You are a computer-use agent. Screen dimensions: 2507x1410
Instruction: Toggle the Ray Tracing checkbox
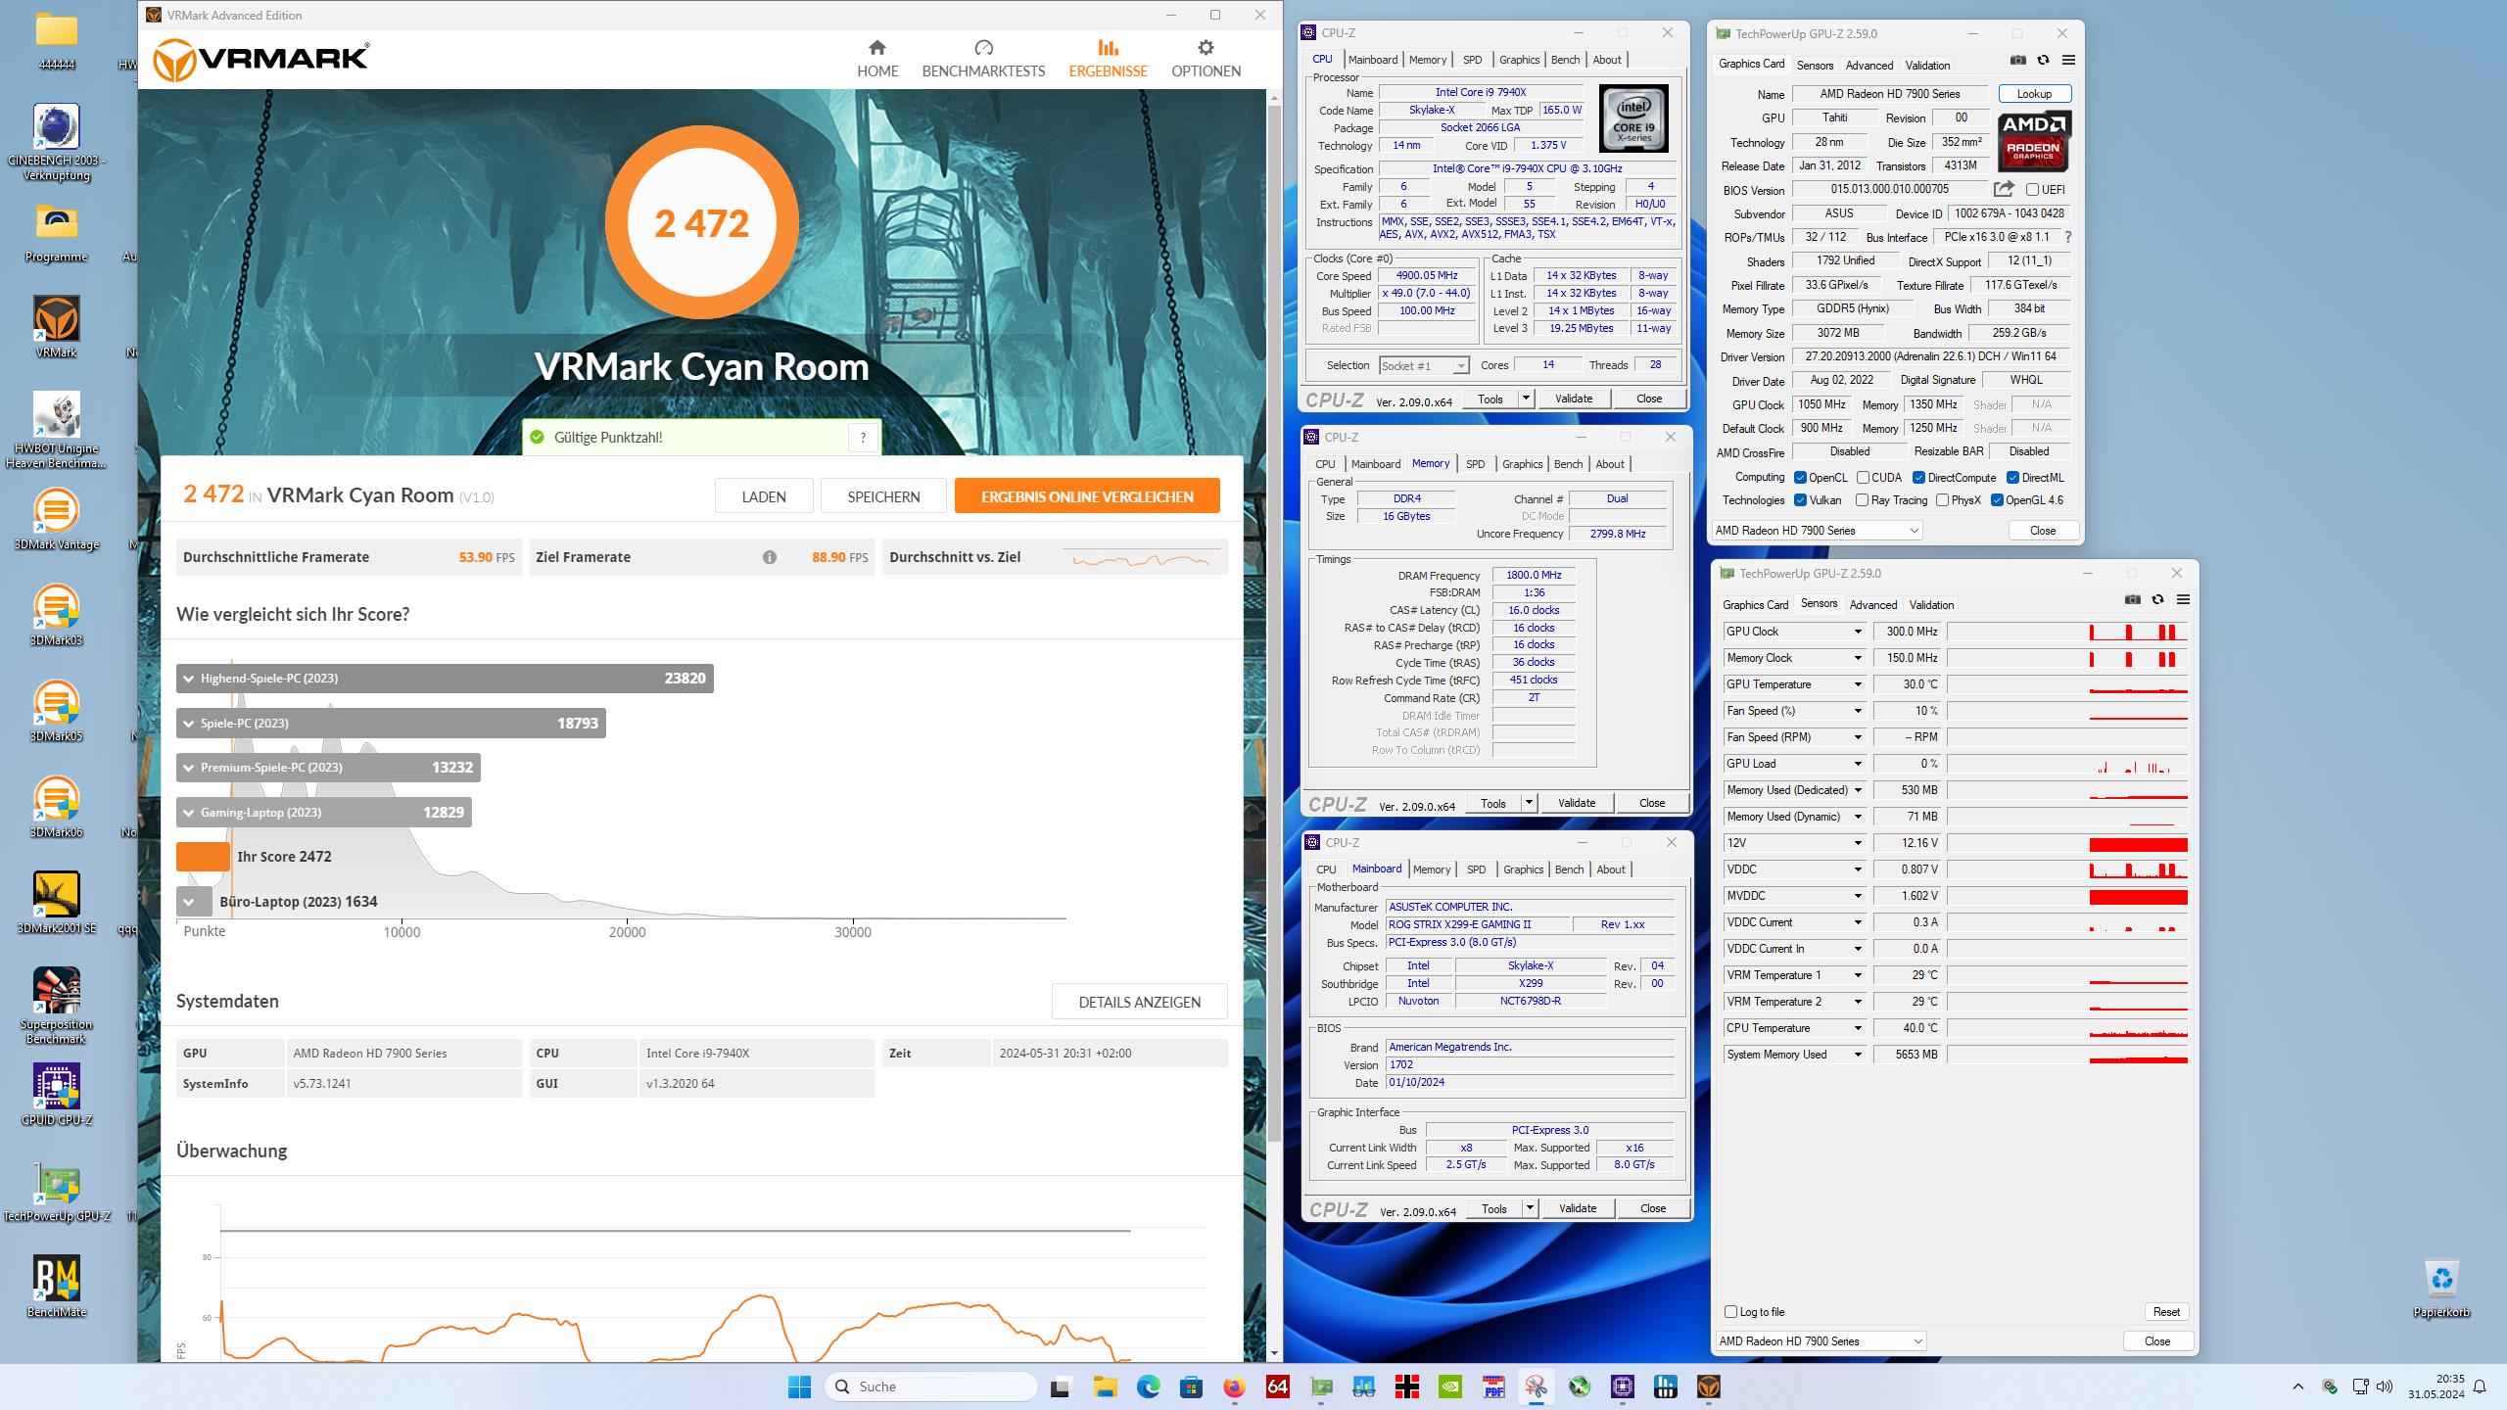[x=1862, y=500]
